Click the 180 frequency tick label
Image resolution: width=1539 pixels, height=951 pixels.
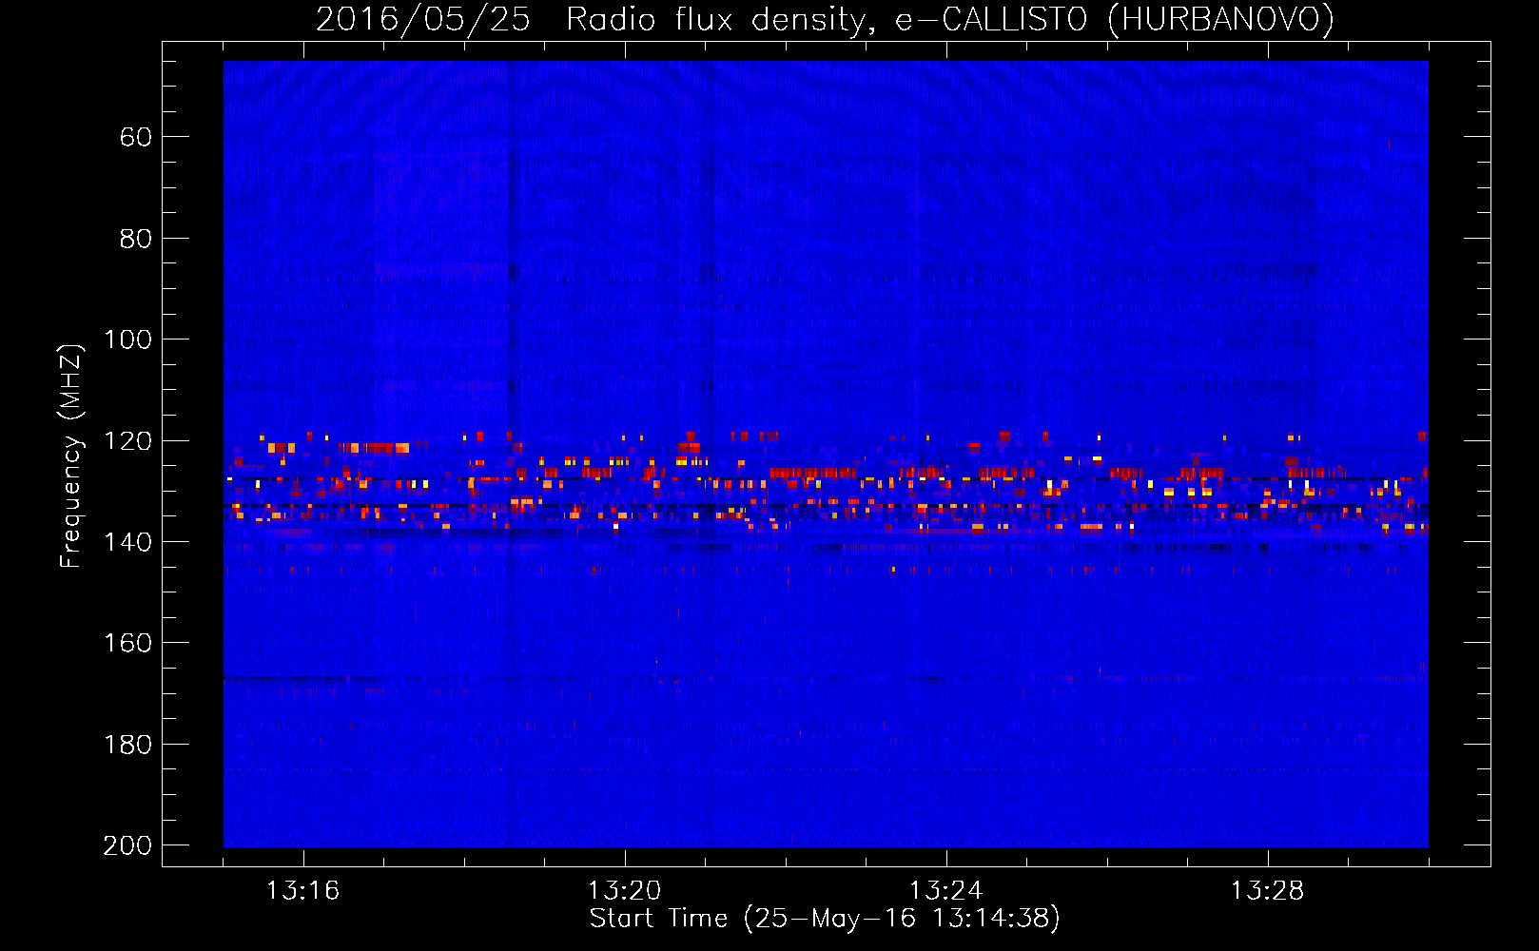[127, 745]
